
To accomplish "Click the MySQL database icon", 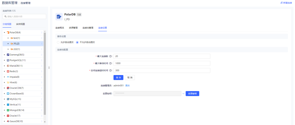I will (x=8, y=99).
